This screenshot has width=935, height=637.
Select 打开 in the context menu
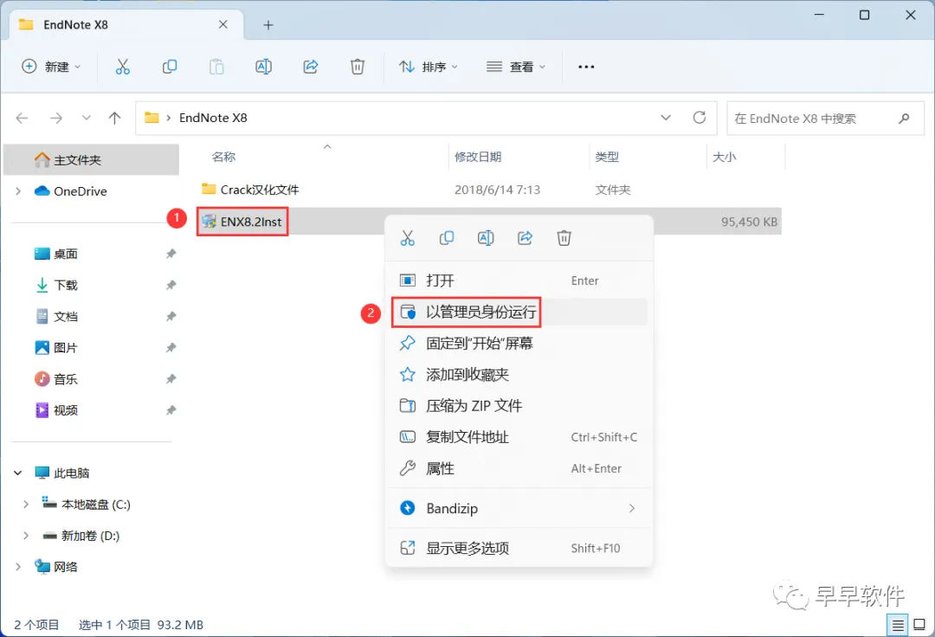pos(519,280)
